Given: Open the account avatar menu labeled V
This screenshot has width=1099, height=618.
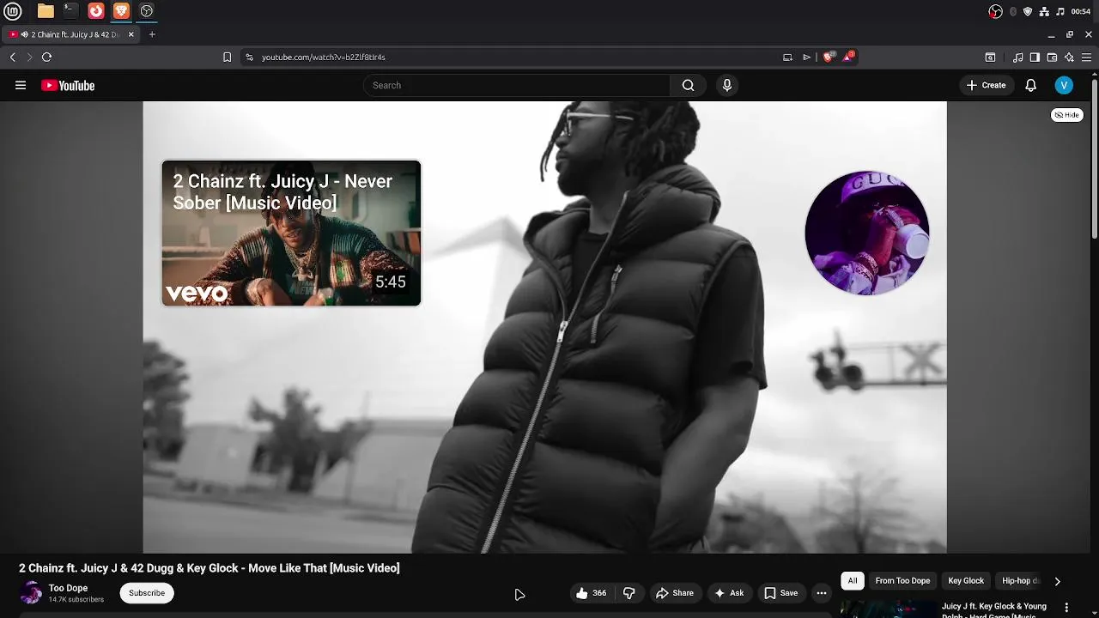Looking at the screenshot, I should [1064, 85].
